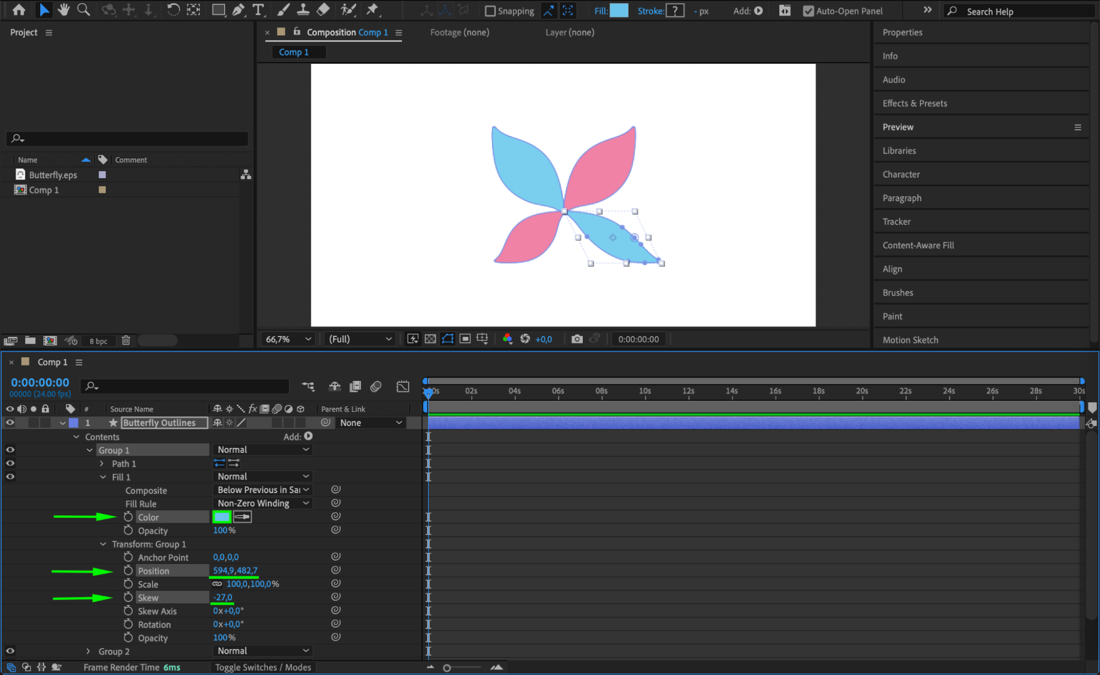Click the composition mini-flowchart icon
The width and height of the screenshot is (1100, 675).
(308, 386)
